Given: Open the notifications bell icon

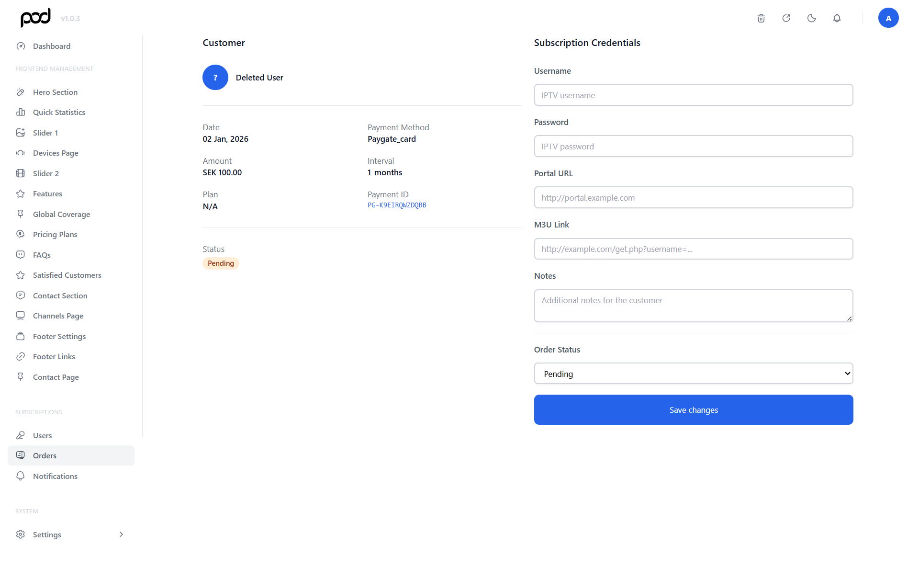Looking at the screenshot, I should 837,18.
